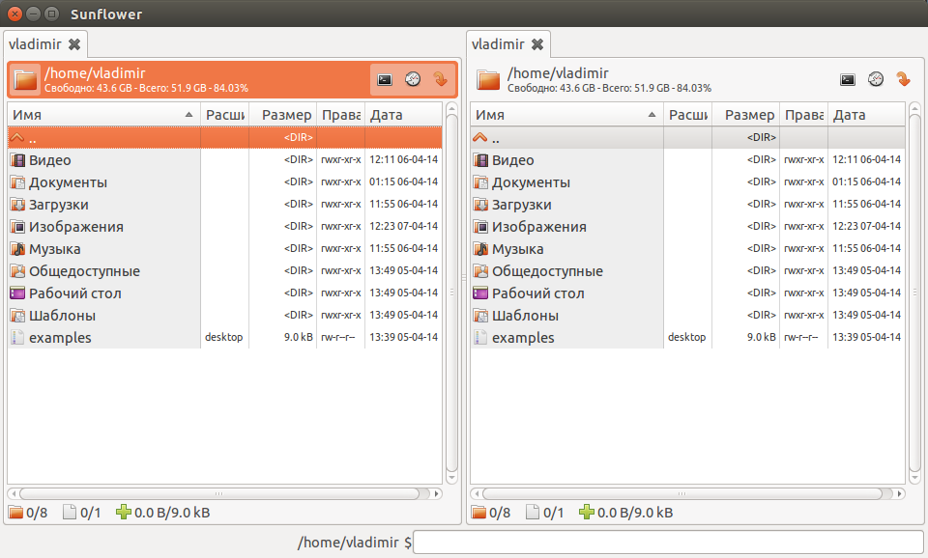Go to parent directory in left panel
The height and width of the screenshot is (558, 928).
coord(224,138)
